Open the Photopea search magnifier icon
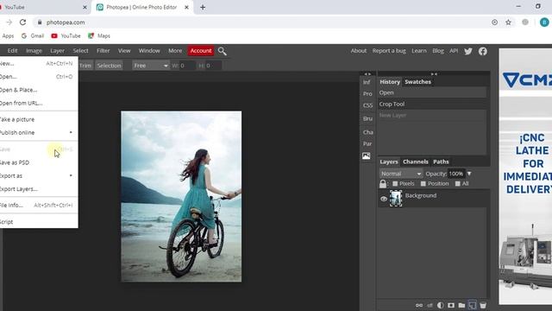 point(223,51)
